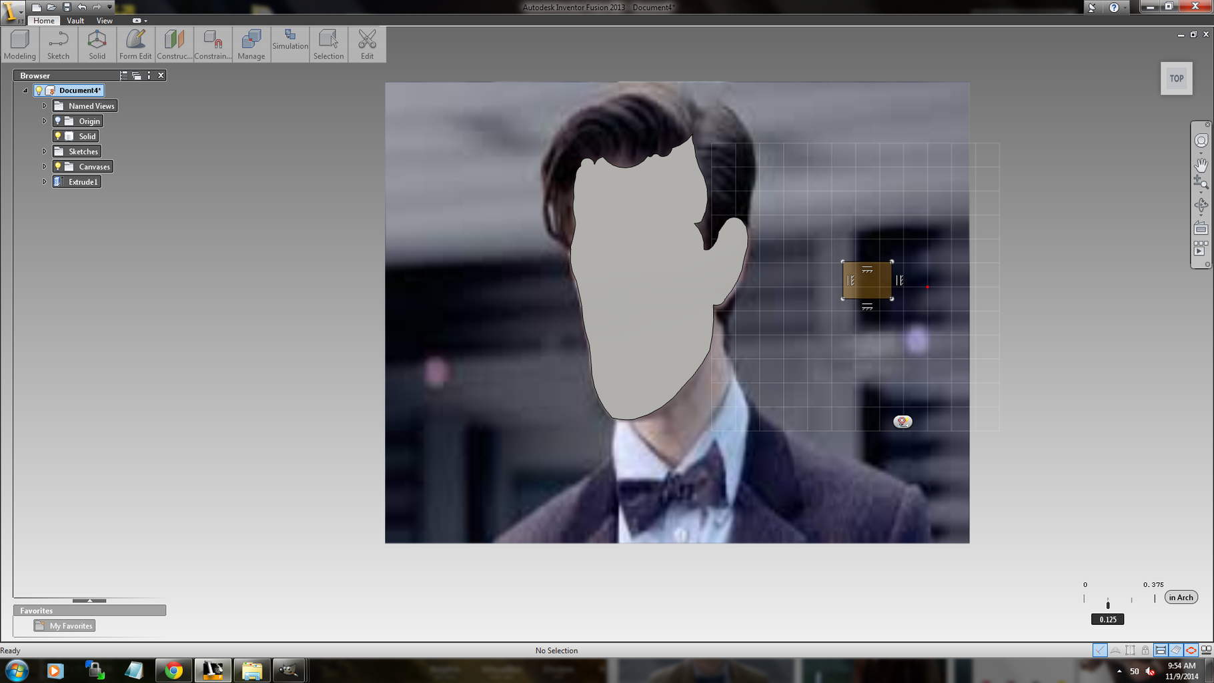Collapse the Document4 root node
Screen dimensions: 1214x683
point(25,91)
